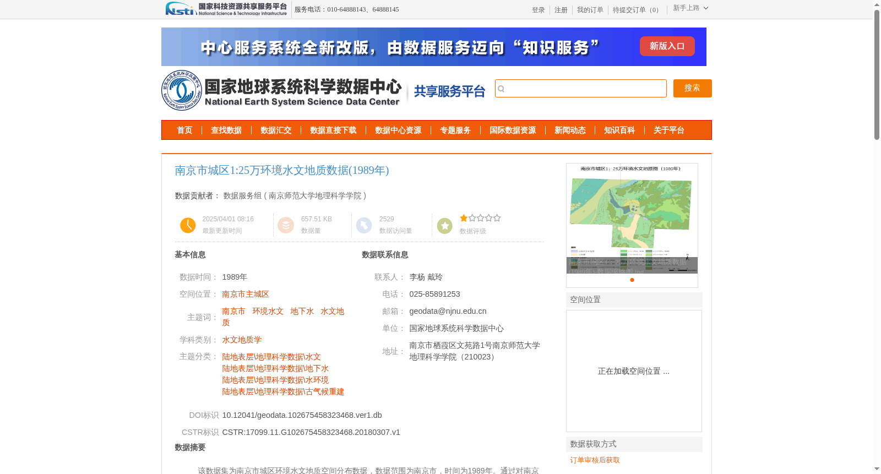Click the DOI value 10.12041/geodata...ver1.db

(302, 416)
